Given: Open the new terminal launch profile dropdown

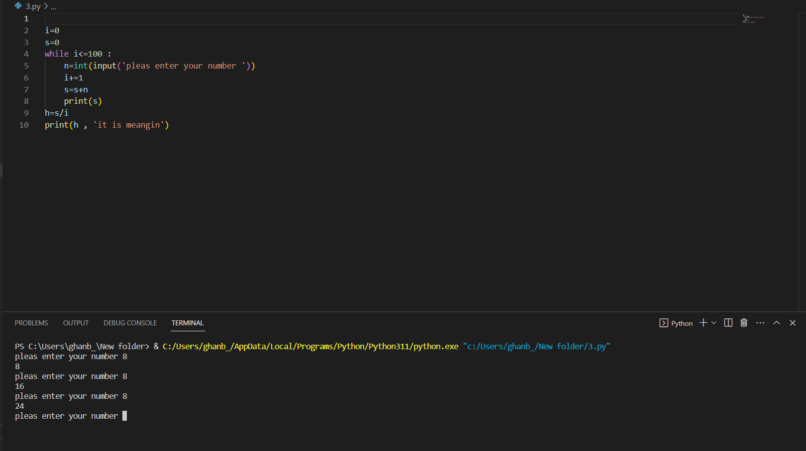Looking at the screenshot, I should pos(713,323).
